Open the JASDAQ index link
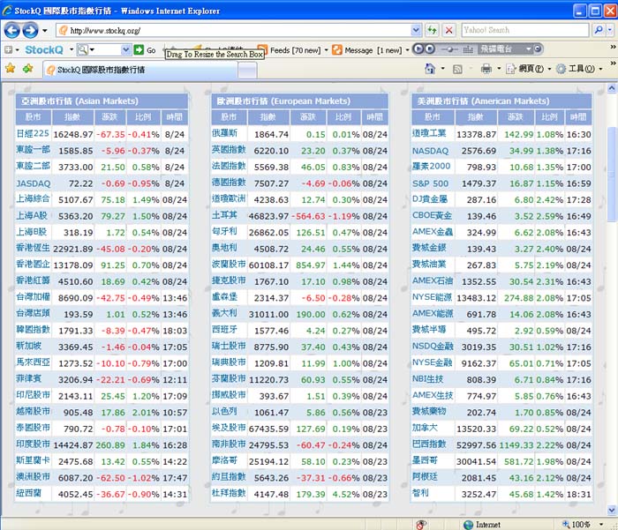This screenshot has width=618, height=530. (x=34, y=183)
